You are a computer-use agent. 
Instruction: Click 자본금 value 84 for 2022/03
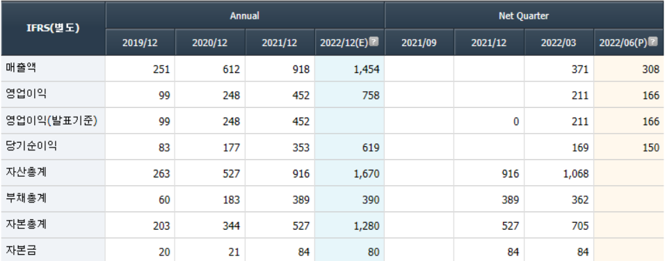point(583,253)
